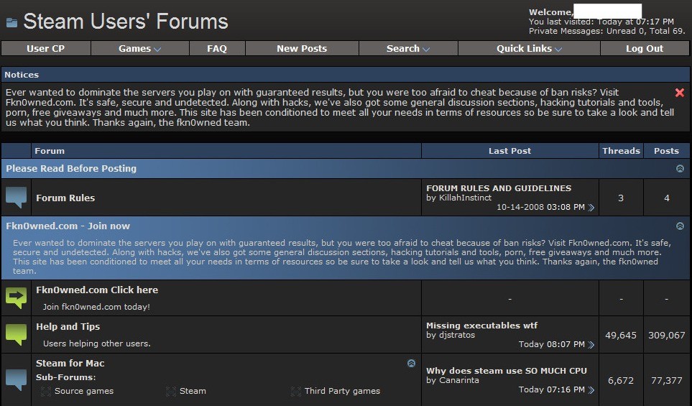692x406 pixels.
Task: Open the Steam for Mac forum
Action: (70, 363)
